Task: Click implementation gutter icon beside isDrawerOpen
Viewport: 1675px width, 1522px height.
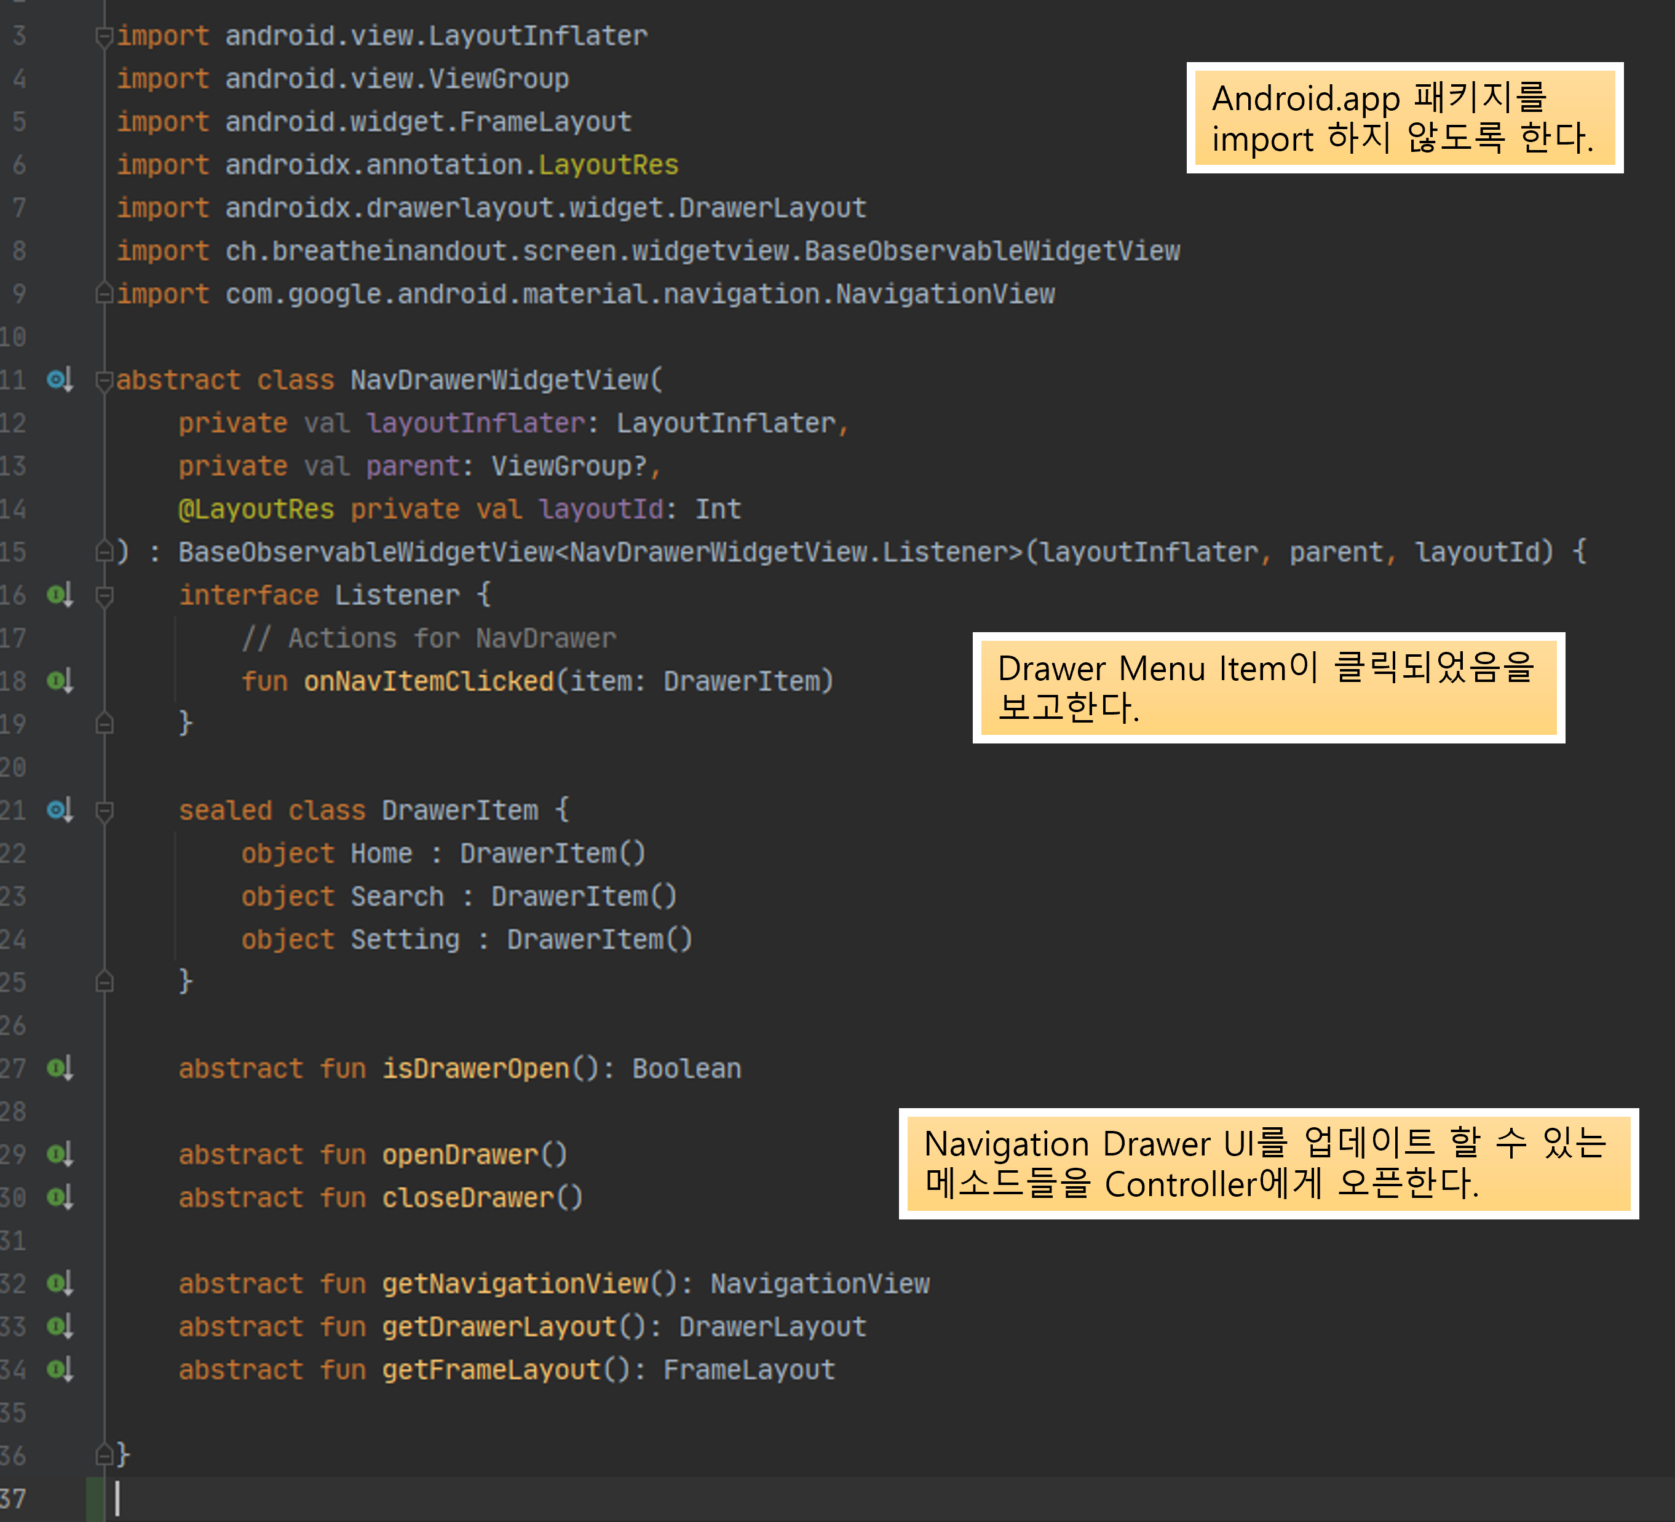Action: (x=60, y=1068)
